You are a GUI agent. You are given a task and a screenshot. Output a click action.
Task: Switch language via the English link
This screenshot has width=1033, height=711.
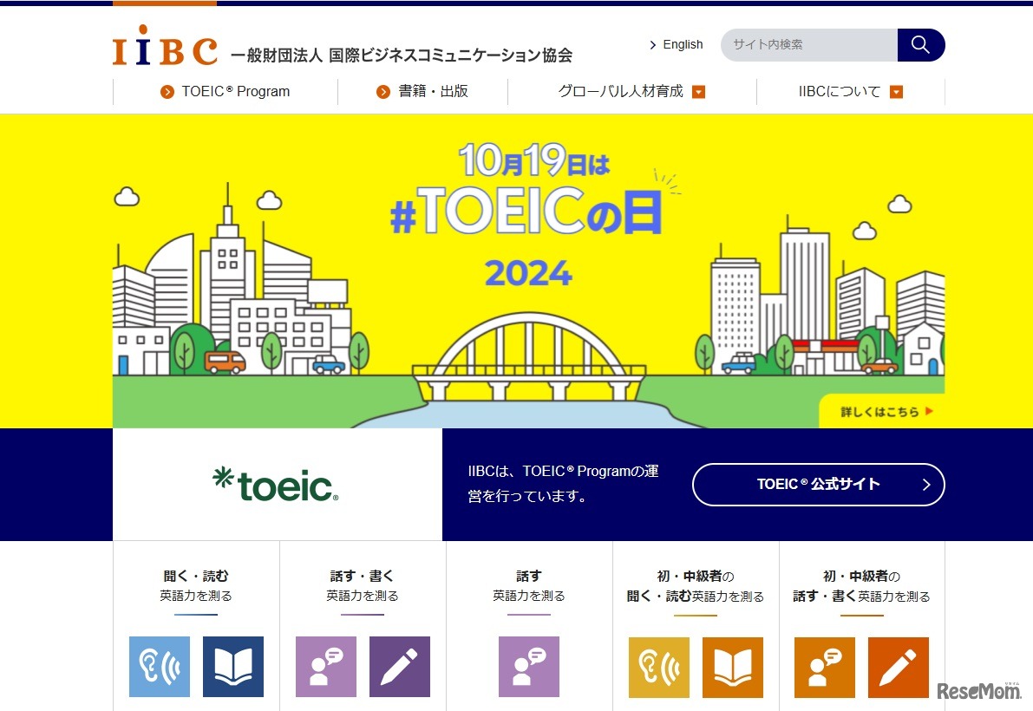pyautogui.click(x=677, y=45)
